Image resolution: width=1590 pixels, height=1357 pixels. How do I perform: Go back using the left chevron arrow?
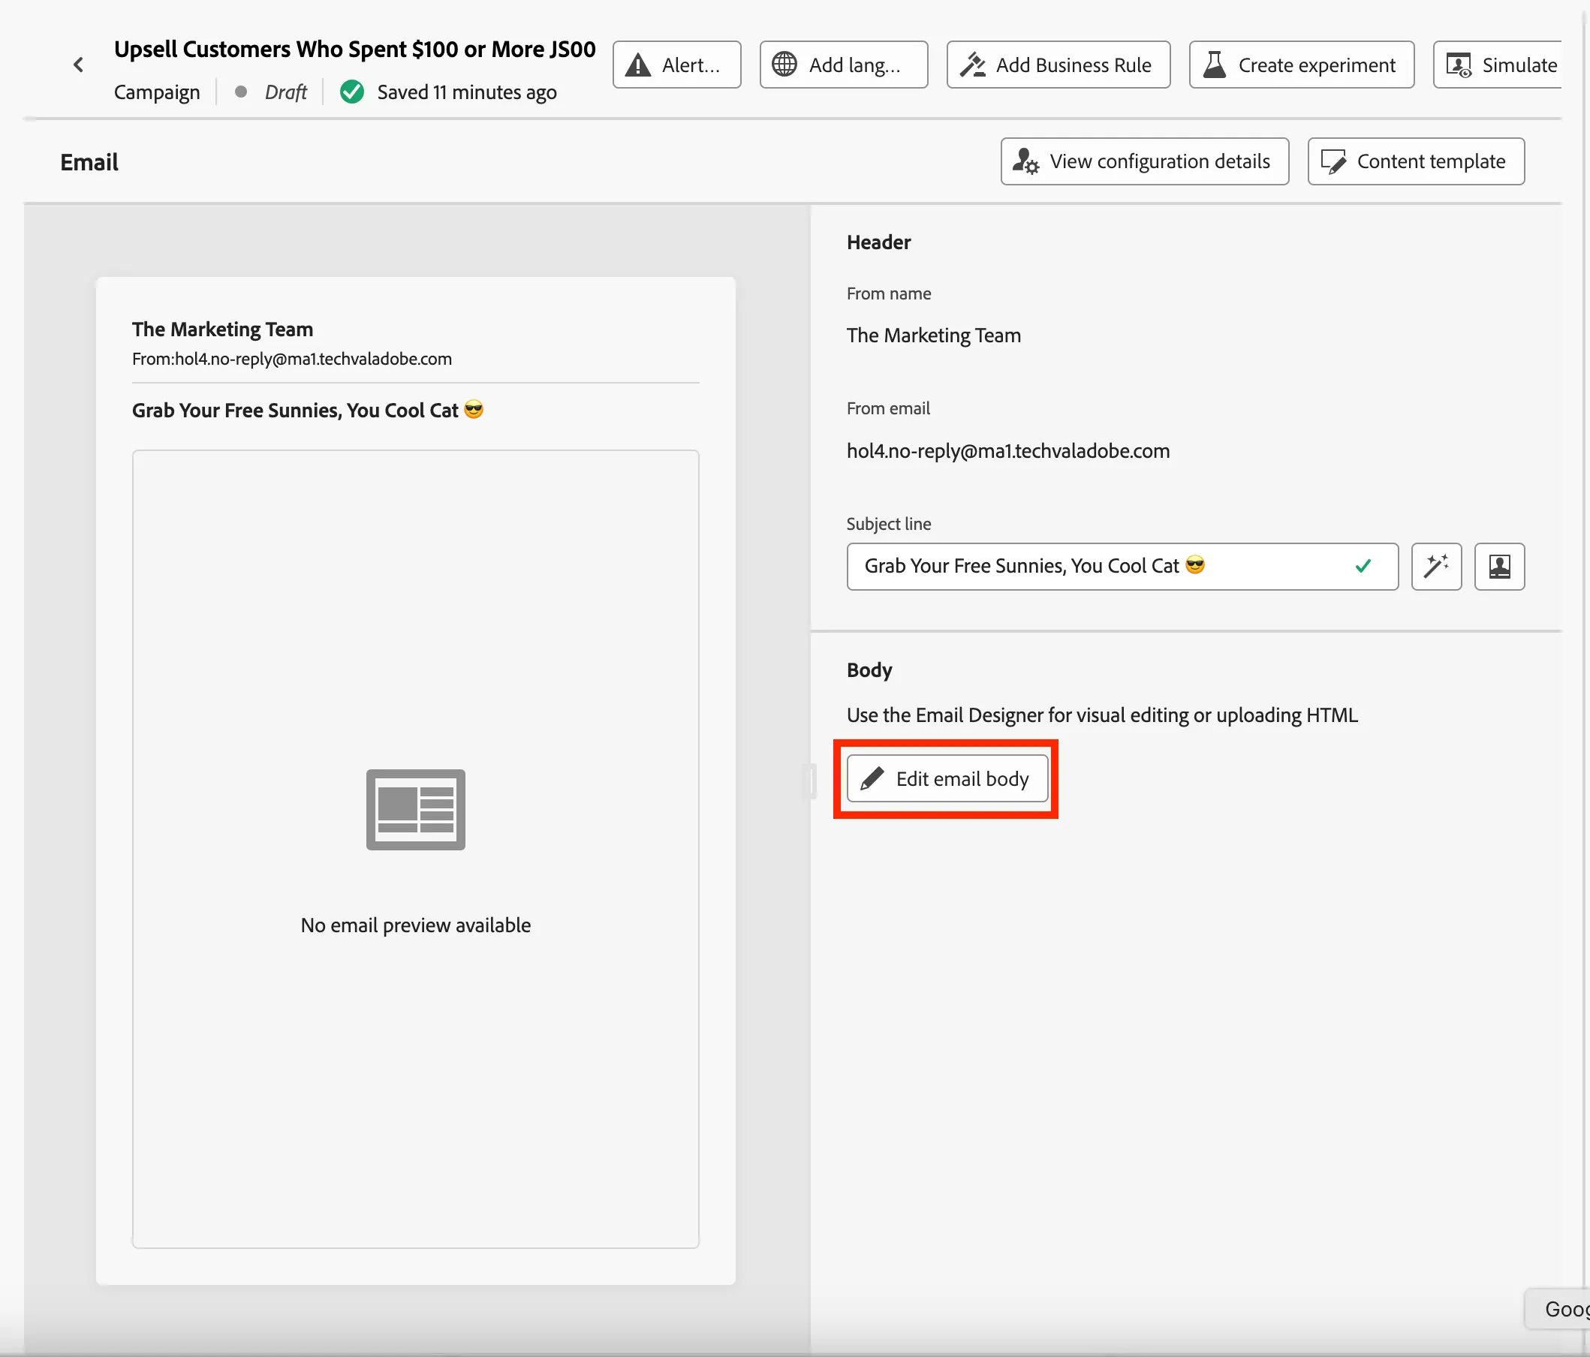coord(78,65)
